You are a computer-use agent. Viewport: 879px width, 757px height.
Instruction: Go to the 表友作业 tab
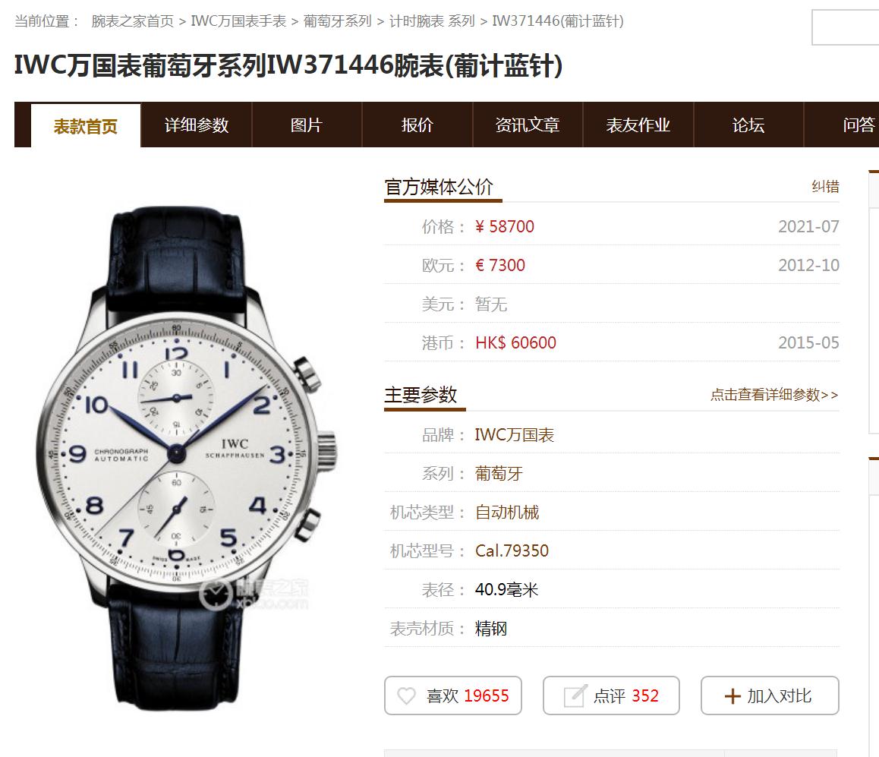638,125
